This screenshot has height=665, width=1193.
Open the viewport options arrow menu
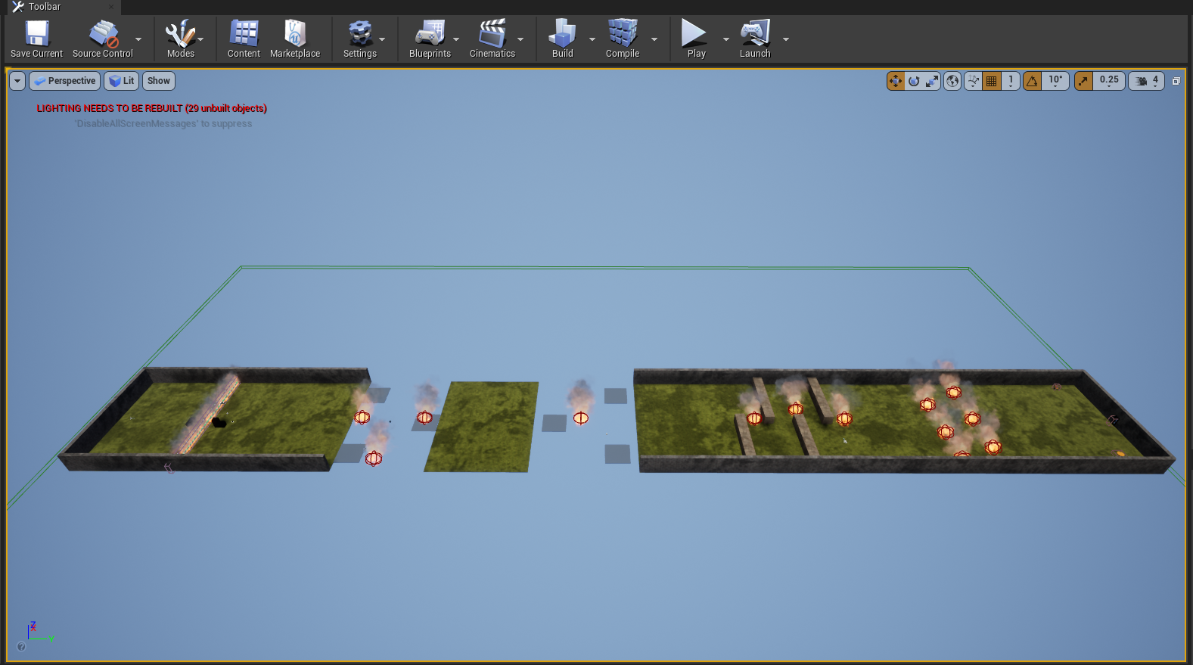[17, 81]
